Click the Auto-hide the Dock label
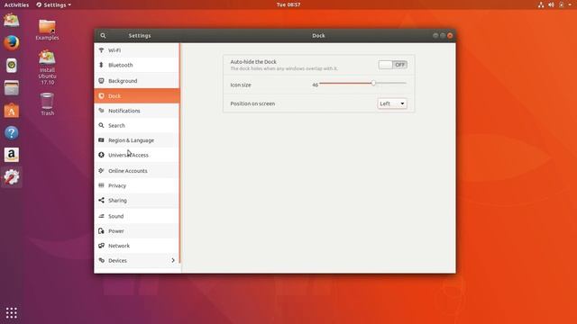 coord(253,62)
